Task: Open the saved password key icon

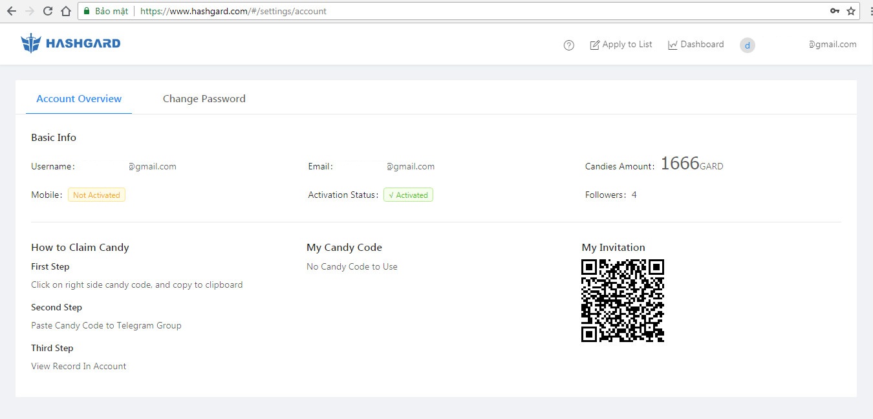Action: click(835, 11)
